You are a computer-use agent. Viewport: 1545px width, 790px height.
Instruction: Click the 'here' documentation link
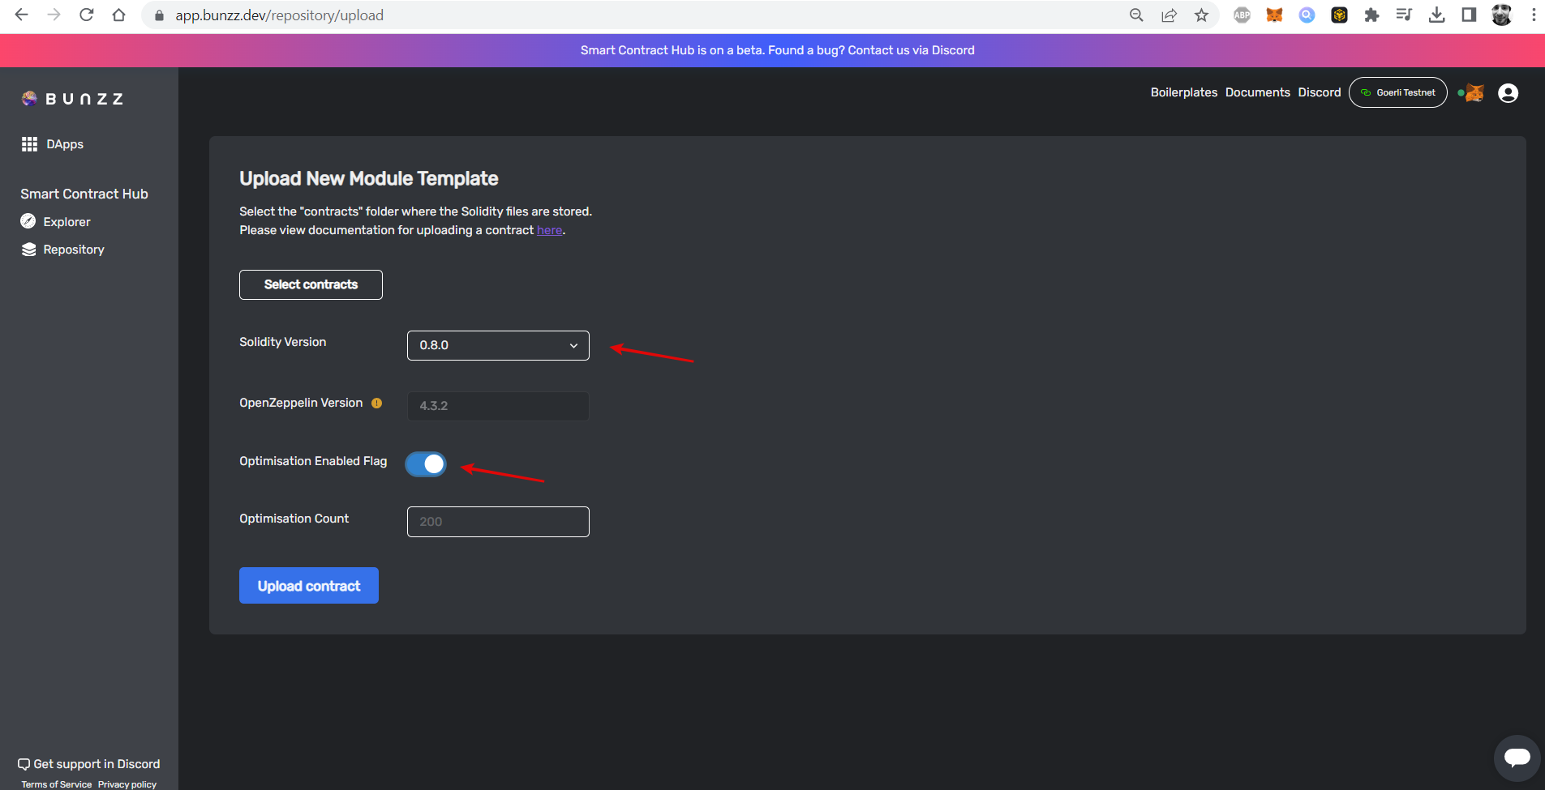(x=549, y=230)
